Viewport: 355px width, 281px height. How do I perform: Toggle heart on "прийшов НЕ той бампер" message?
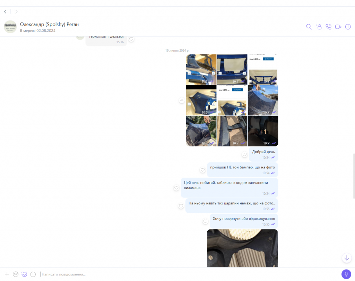(202, 170)
